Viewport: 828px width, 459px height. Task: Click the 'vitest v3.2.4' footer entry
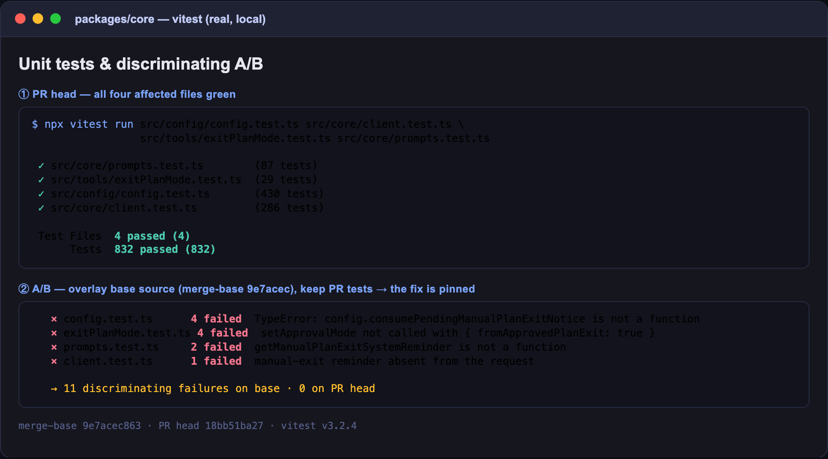coord(319,426)
